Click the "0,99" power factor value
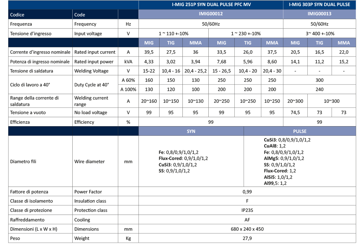 (247, 192)
